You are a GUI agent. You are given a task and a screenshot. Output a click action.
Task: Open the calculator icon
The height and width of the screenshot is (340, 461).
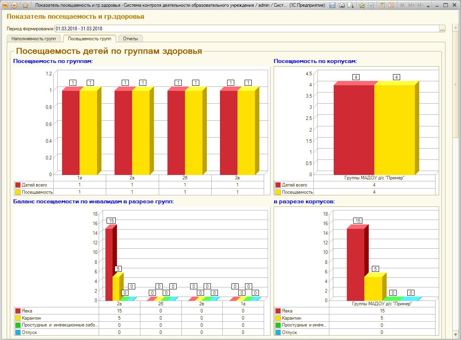click(382, 5)
